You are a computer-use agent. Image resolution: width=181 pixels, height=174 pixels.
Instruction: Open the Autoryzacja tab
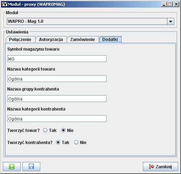tap(51, 40)
